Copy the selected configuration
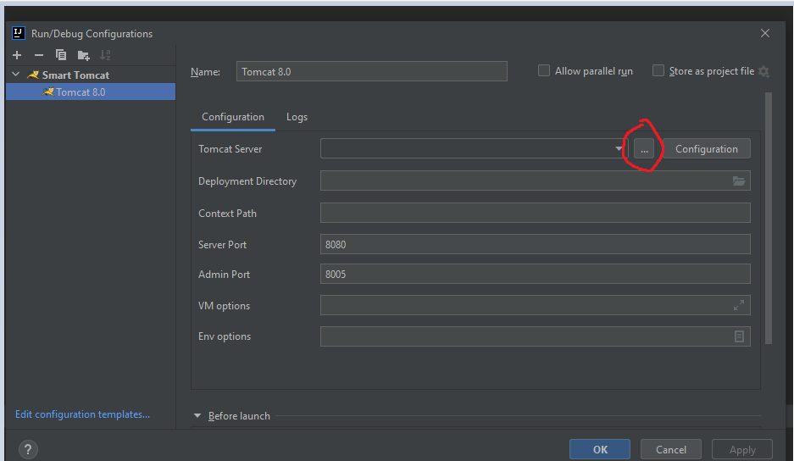Image resolution: width=794 pixels, height=461 pixels. click(61, 55)
